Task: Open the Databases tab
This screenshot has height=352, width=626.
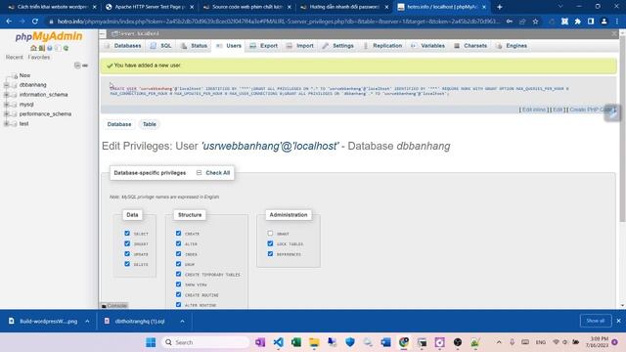Action: pos(123,46)
